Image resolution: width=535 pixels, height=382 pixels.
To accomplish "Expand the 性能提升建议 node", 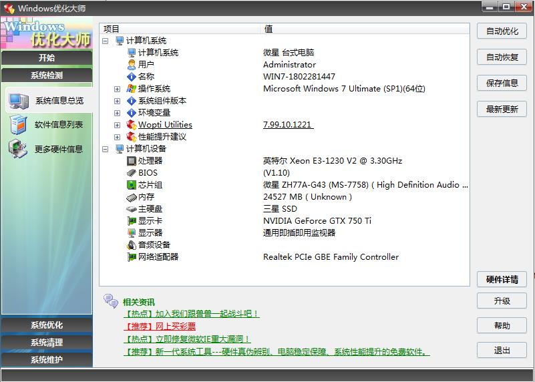I will [118, 137].
